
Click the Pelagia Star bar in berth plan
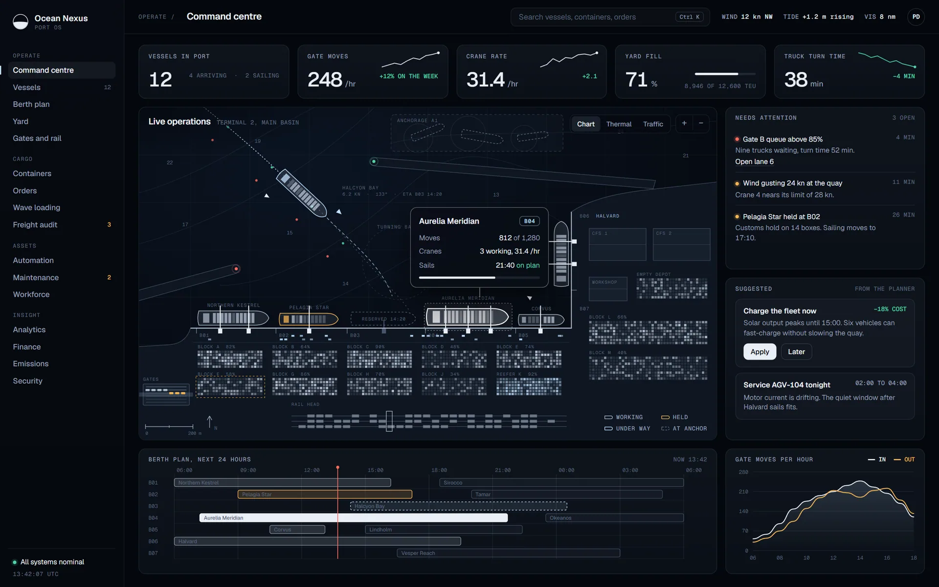tap(325, 495)
